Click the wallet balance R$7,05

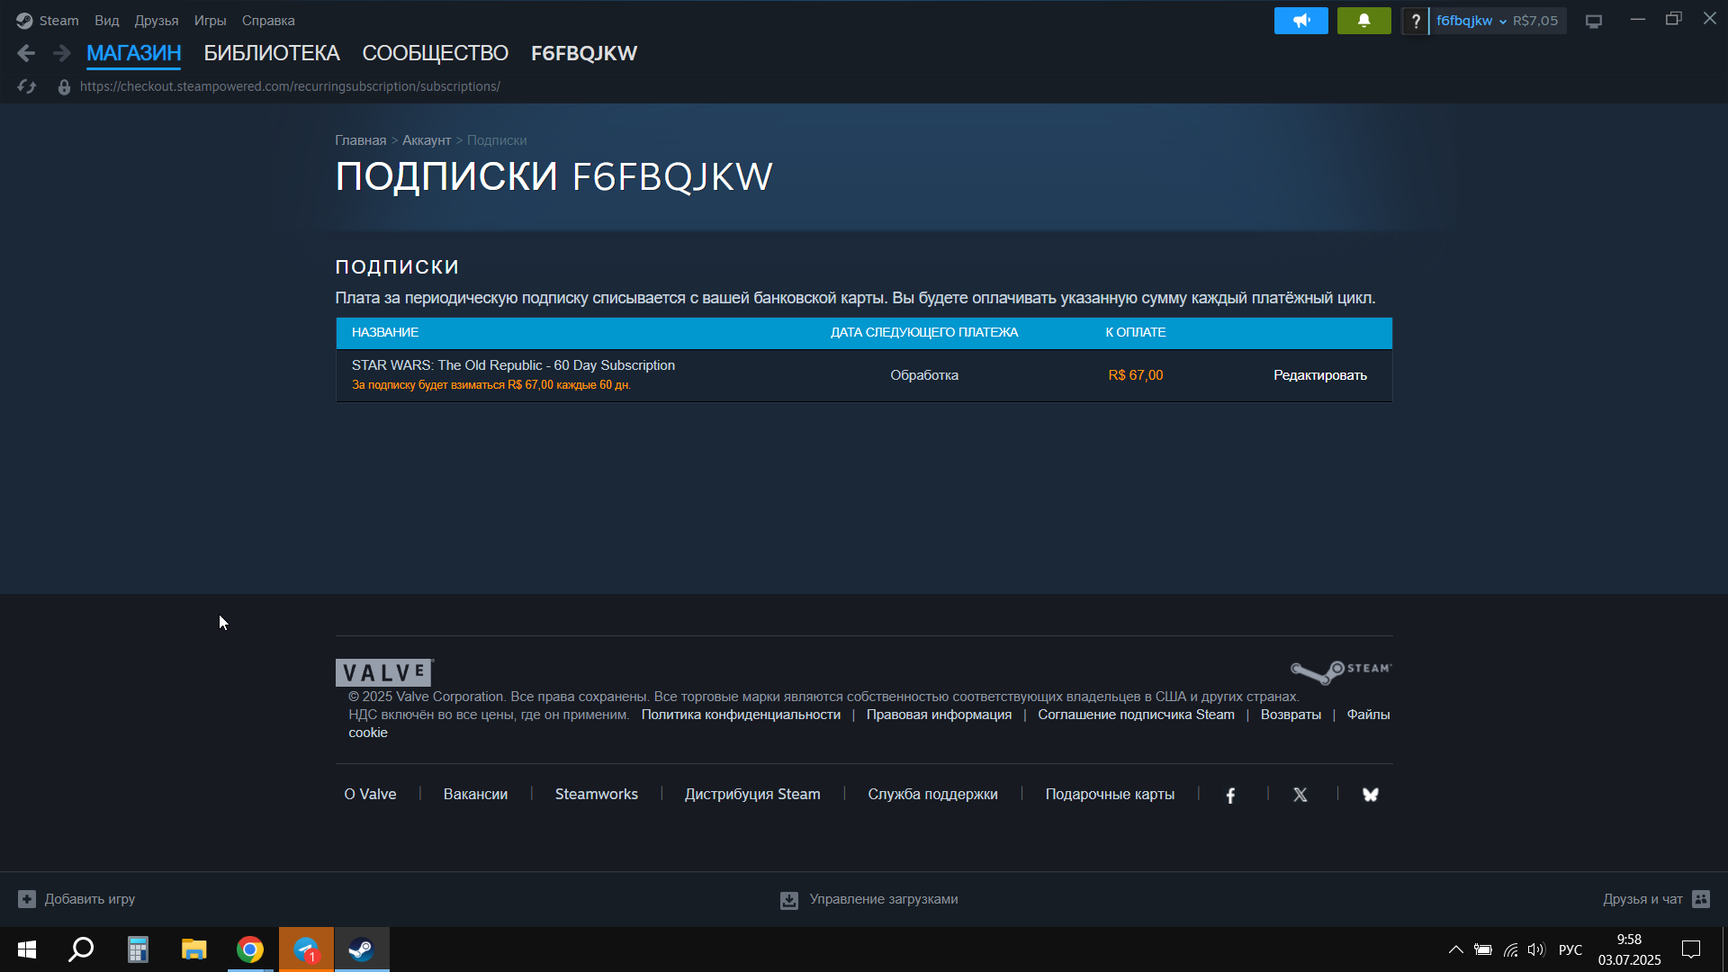(x=1535, y=21)
